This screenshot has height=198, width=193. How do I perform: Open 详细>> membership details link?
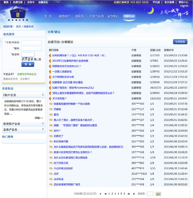click(39, 118)
